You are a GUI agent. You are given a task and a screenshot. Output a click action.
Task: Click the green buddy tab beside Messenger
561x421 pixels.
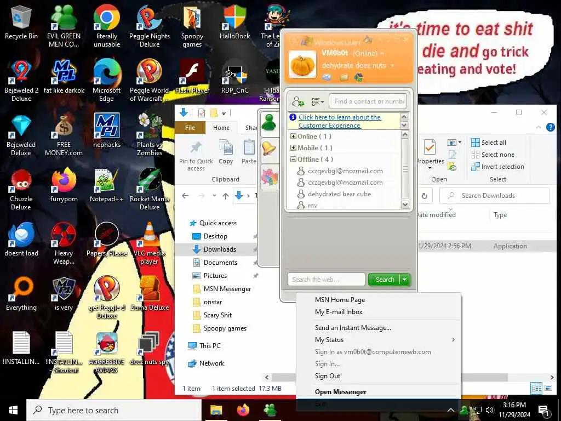pyautogui.click(x=269, y=123)
